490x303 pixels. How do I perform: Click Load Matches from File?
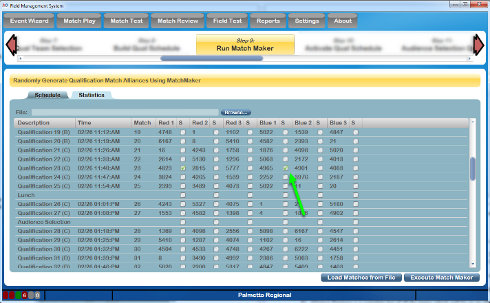(x=361, y=278)
